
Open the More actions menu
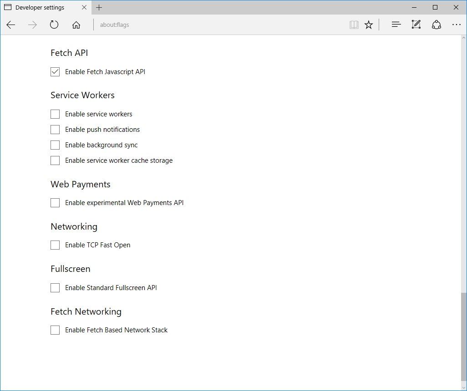pyautogui.click(x=457, y=25)
